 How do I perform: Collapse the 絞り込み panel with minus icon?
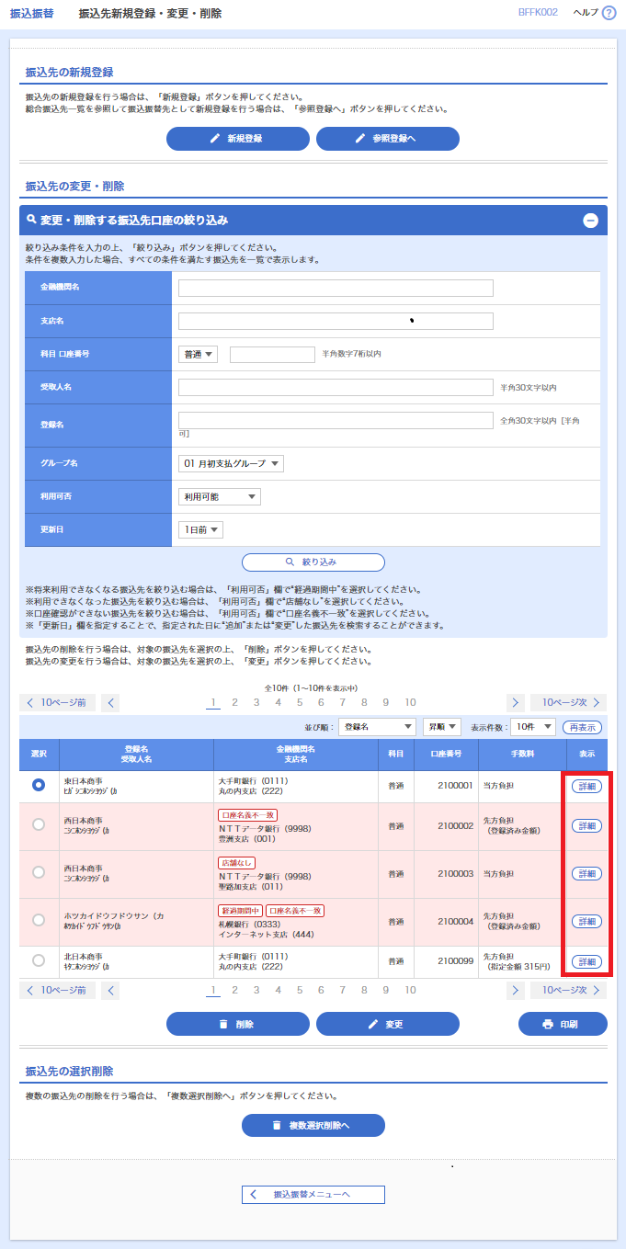[591, 221]
